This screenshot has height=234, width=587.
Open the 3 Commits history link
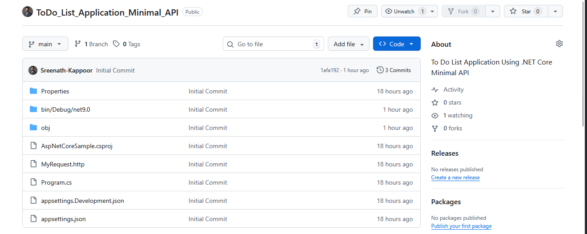point(394,70)
